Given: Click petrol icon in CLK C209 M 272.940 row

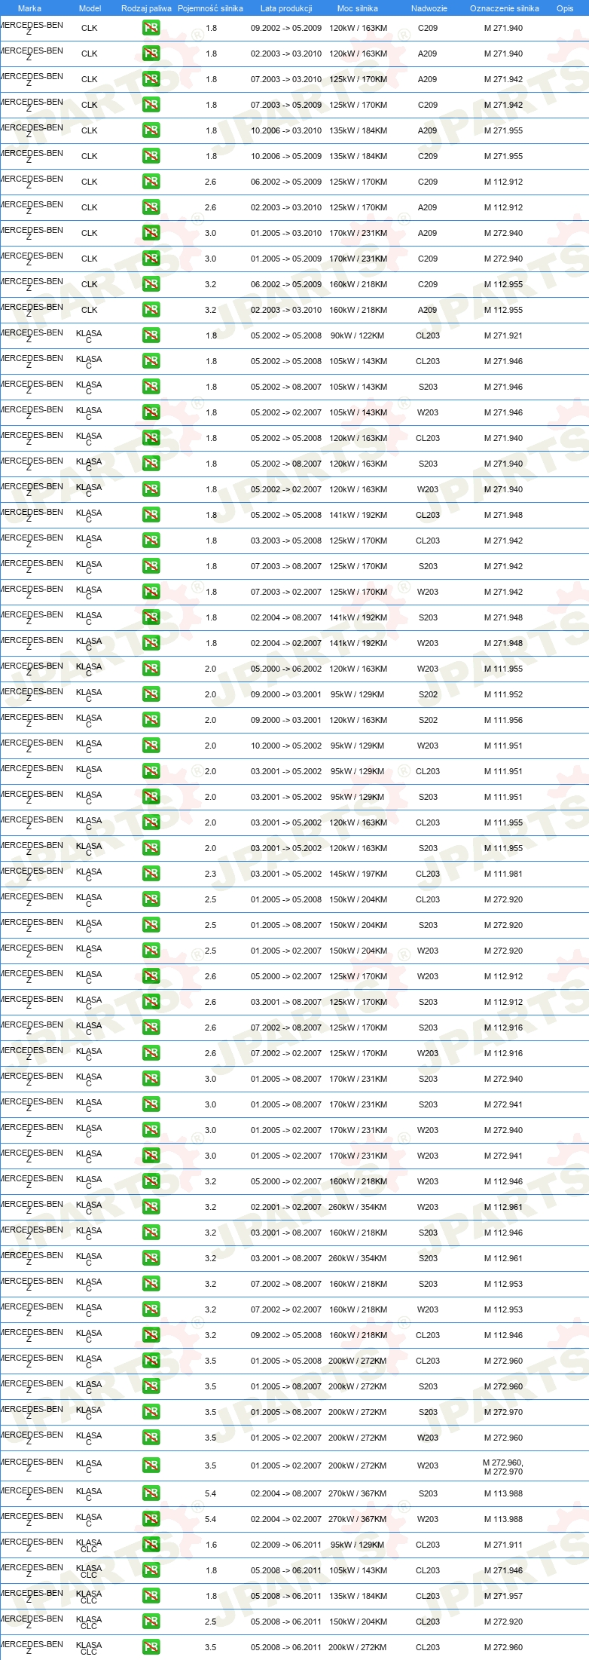Looking at the screenshot, I should pos(151,259).
